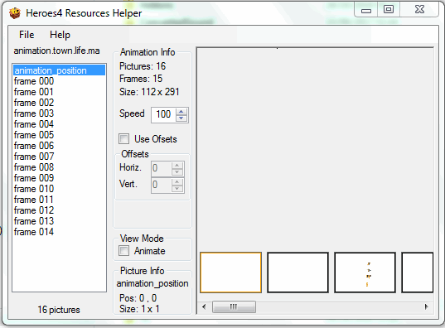Minimize the Heroes4 Resources Helper window
The image size is (445, 328).
pos(366,10)
